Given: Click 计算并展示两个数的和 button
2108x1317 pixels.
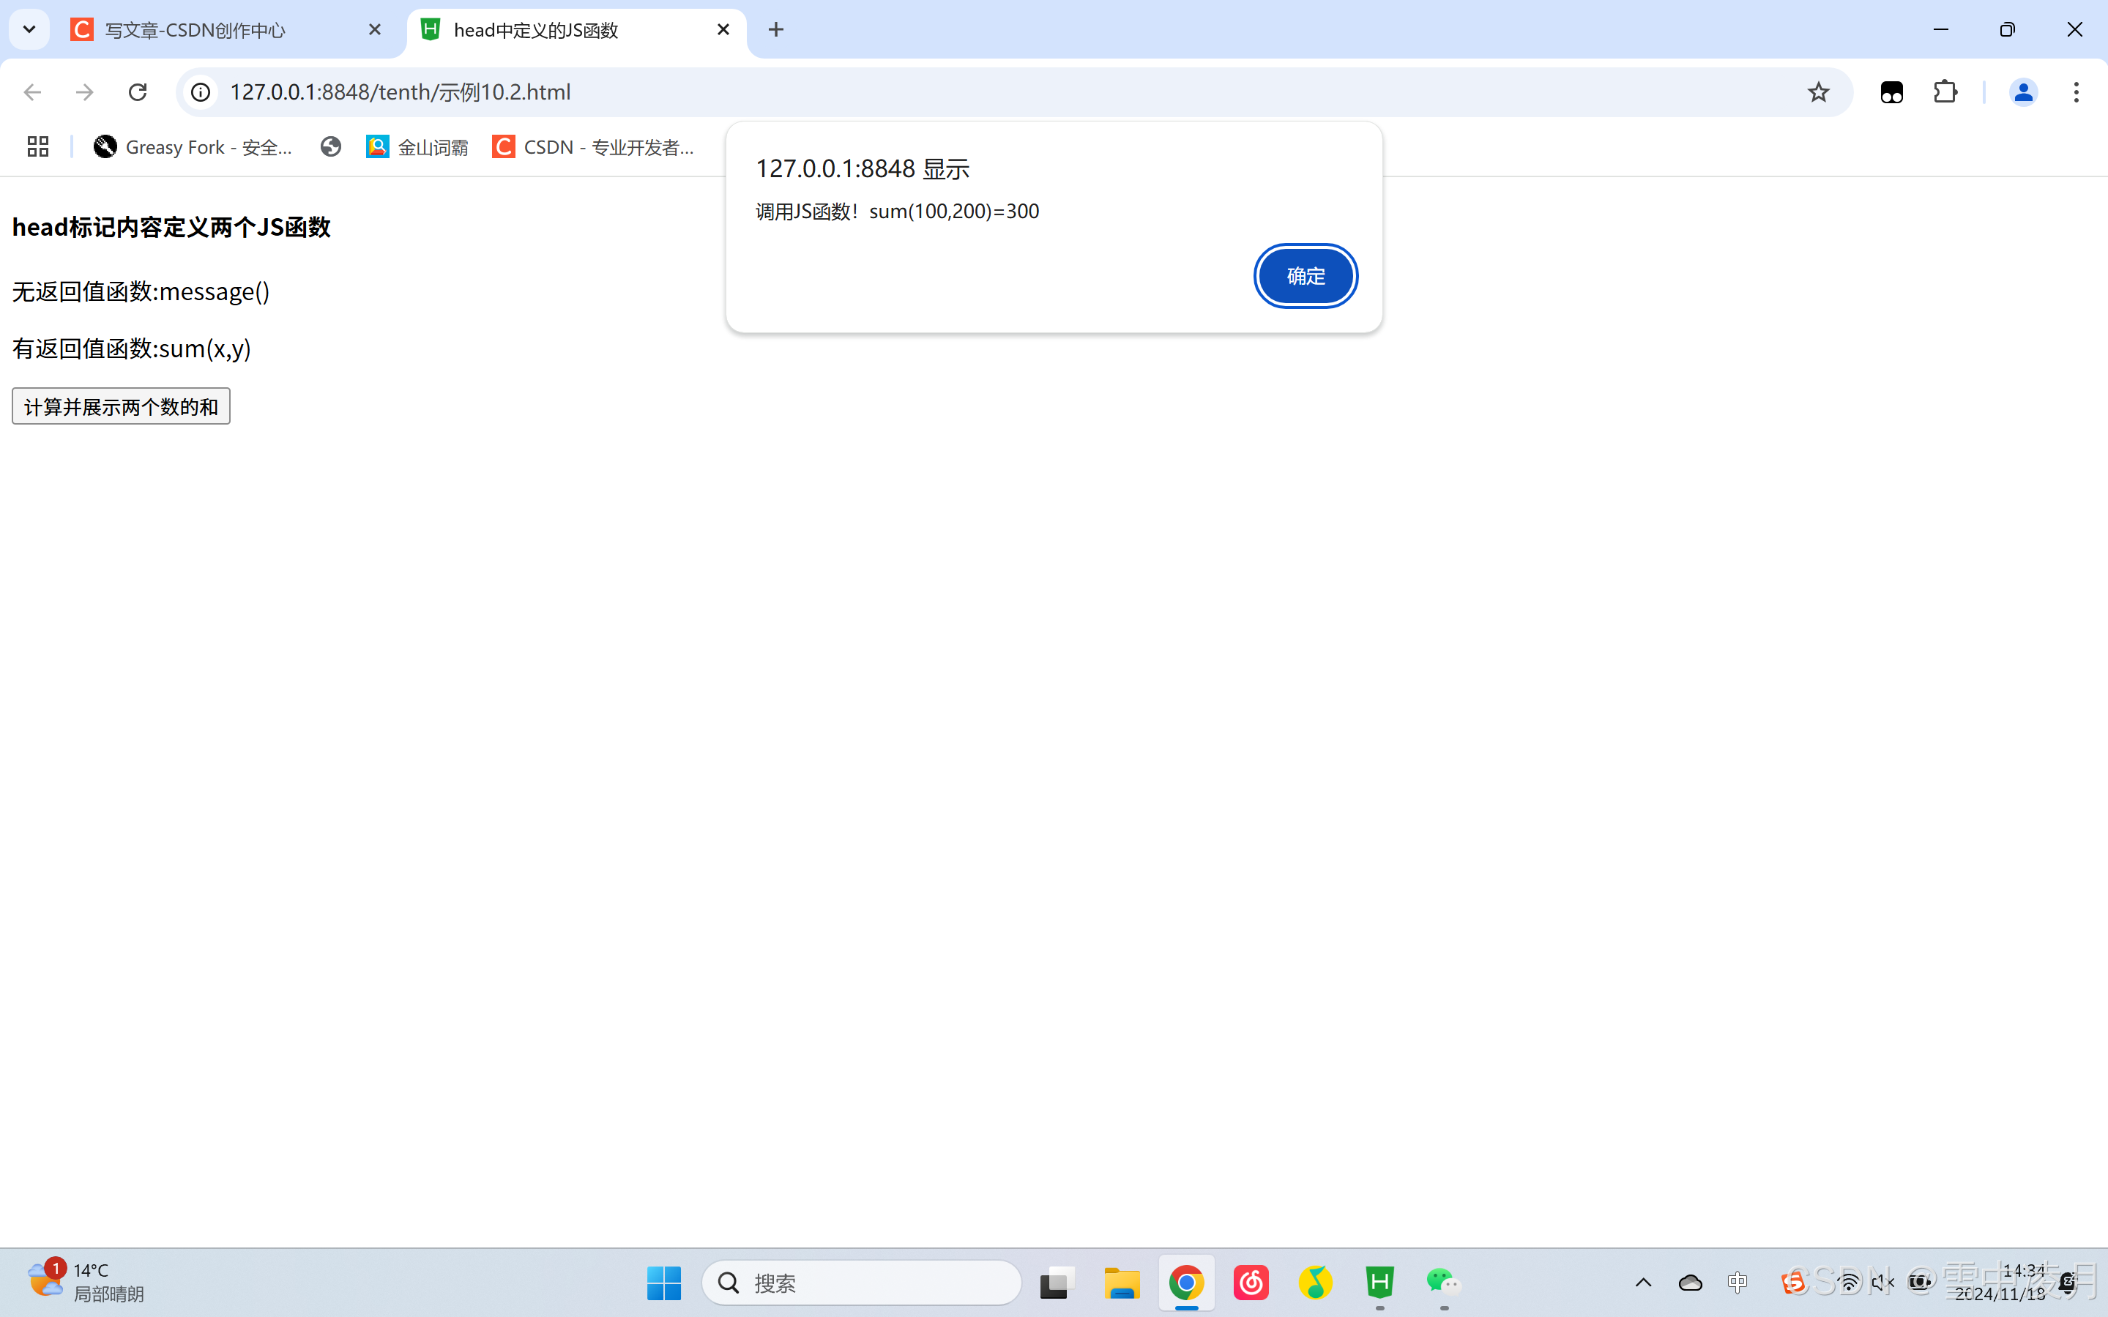Looking at the screenshot, I should 121,407.
